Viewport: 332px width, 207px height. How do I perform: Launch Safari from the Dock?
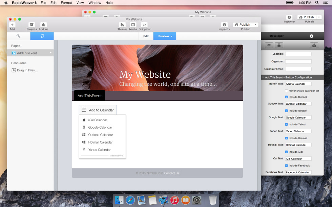click(130, 200)
